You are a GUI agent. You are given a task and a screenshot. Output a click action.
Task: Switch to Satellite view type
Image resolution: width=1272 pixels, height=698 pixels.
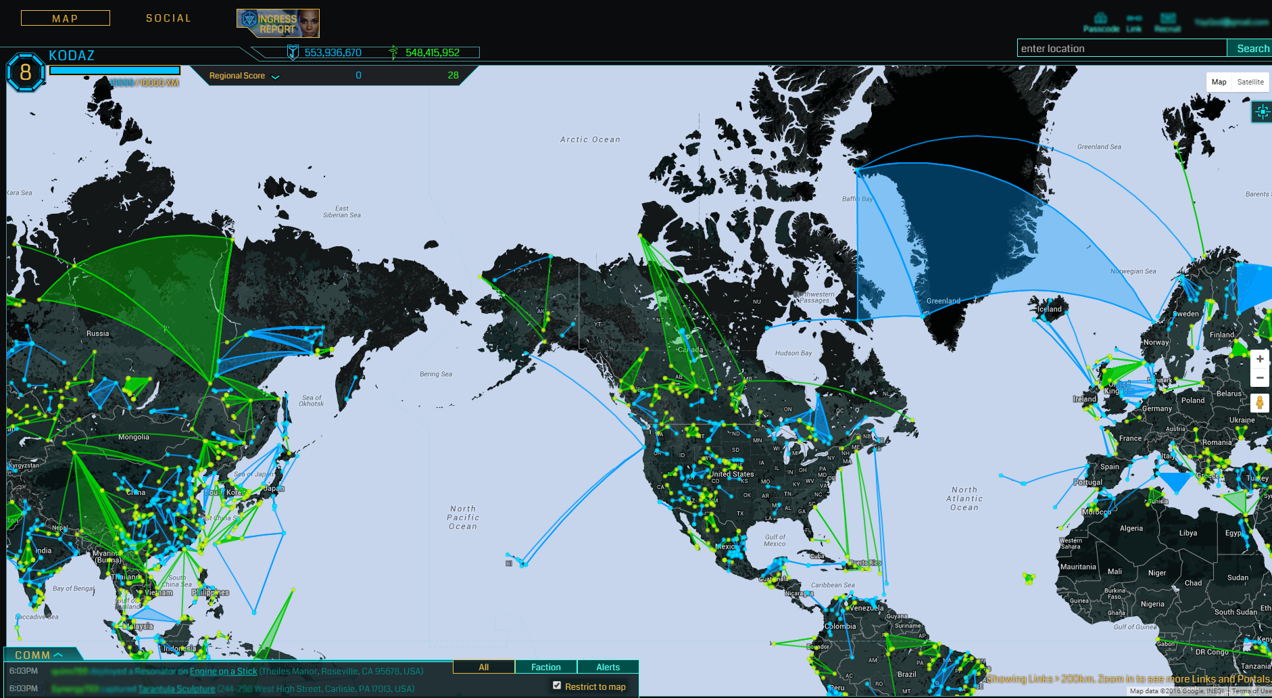tap(1250, 82)
